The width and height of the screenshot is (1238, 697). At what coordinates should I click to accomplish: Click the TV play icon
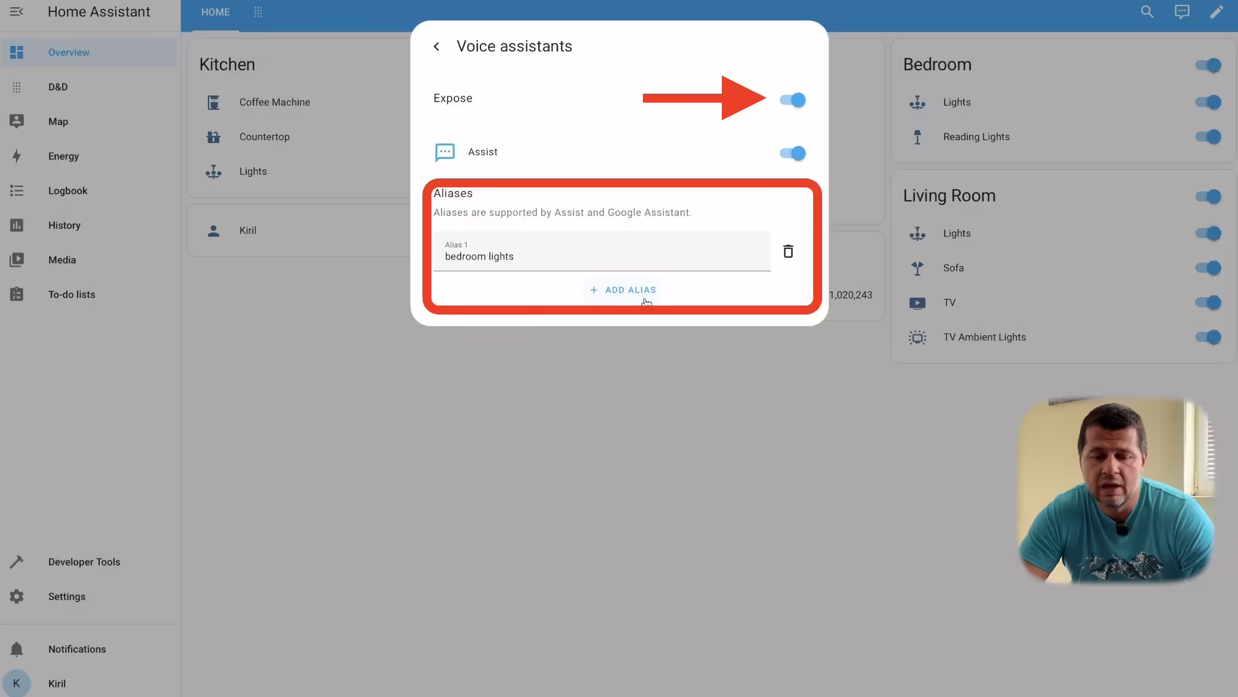point(917,303)
